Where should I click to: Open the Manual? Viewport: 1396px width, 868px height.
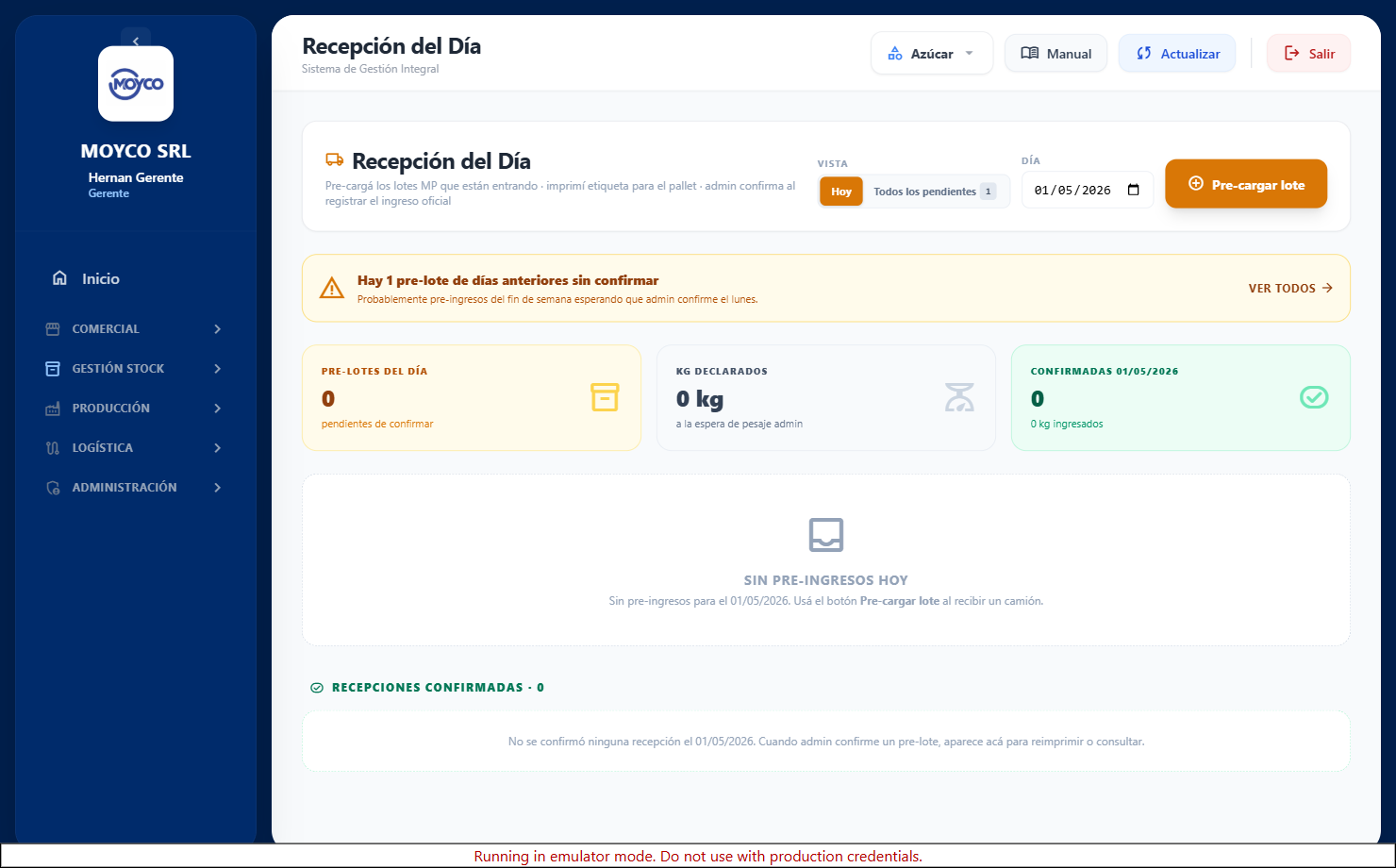pos(1055,54)
